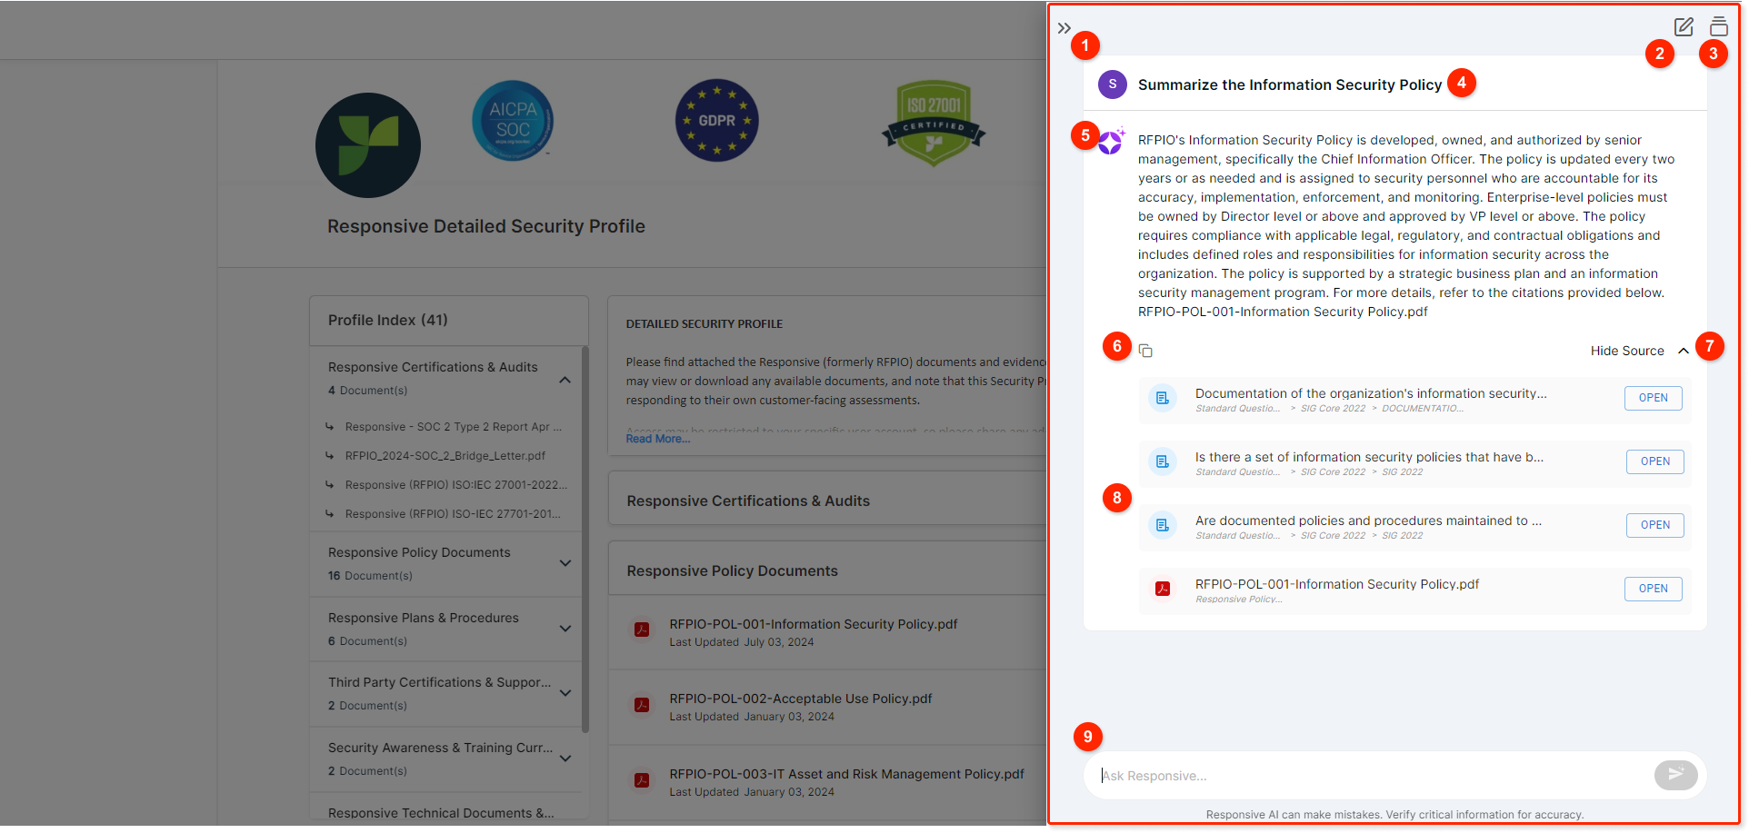Click 'Summarize the Information Security Policy' question
The width and height of the screenshot is (1749, 833).
1290,84
